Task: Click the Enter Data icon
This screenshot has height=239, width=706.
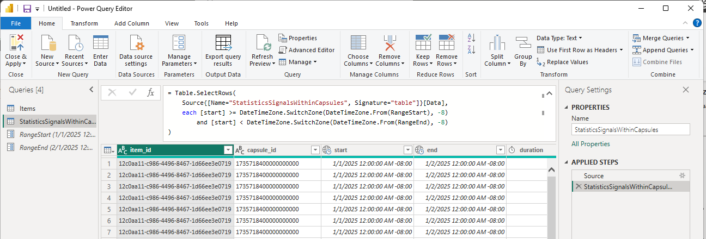Action: pos(101,44)
